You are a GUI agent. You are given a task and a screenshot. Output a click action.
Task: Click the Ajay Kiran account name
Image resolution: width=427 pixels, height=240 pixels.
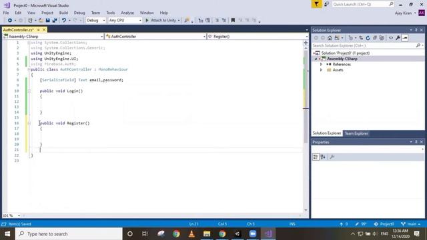click(403, 13)
